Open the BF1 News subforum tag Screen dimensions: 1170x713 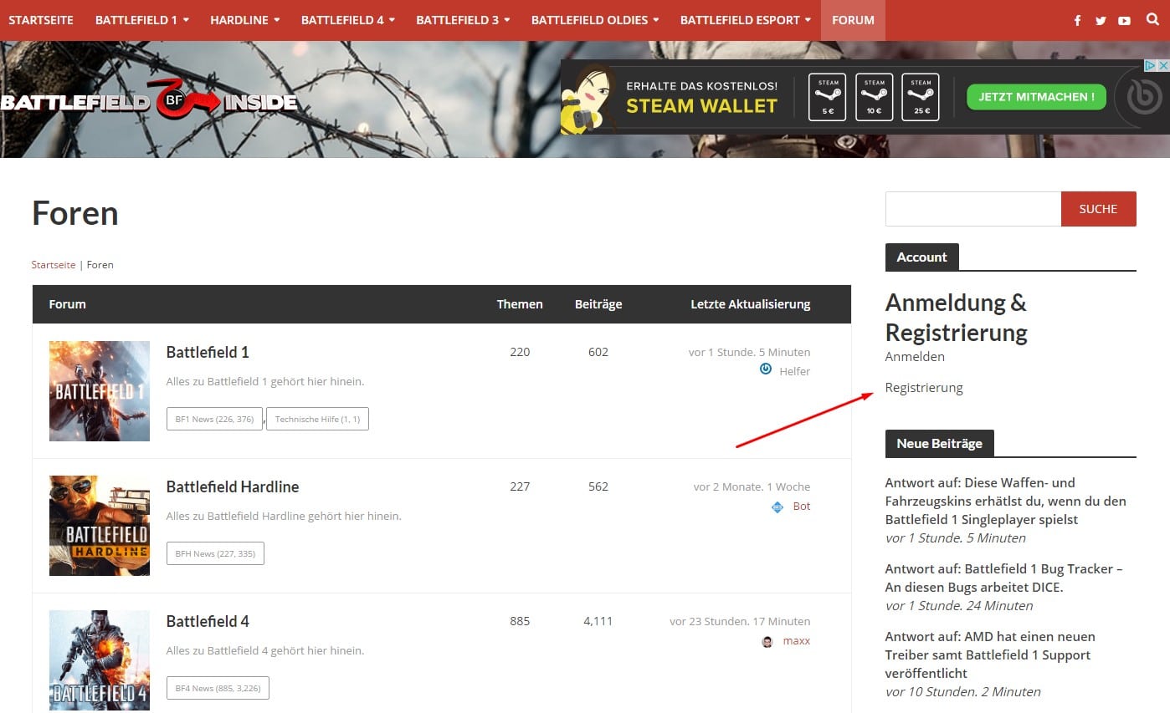pyautogui.click(x=214, y=419)
